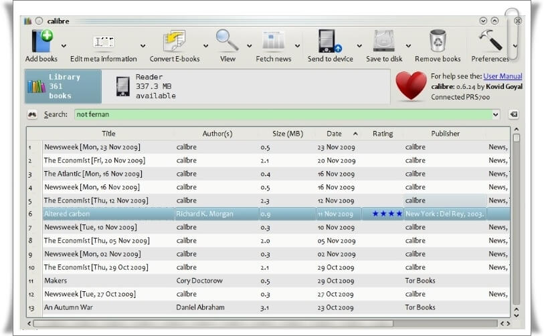Expand the Edit meta information dropdown arrow
Viewport: 544px width, 336px height.
pos(143,45)
